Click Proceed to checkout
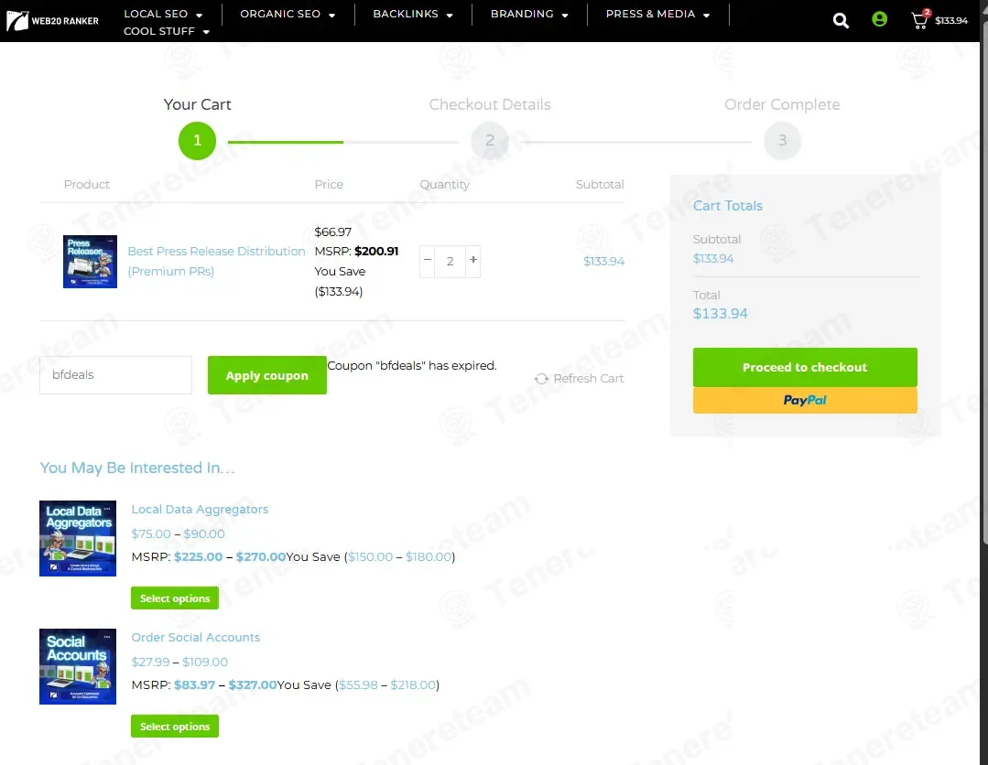Screen dimensions: 988x765 (805, 367)
